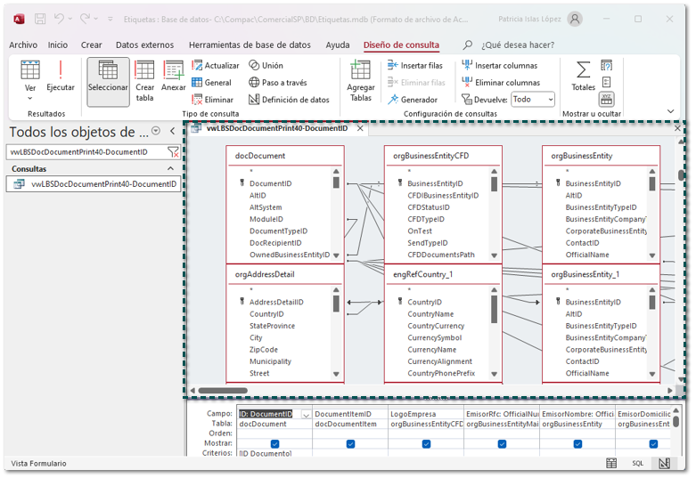Open the Devuelve dropdown showing Todo
Image resolution: width=696 pixels, height=478 pixels.
pos(533,100)
